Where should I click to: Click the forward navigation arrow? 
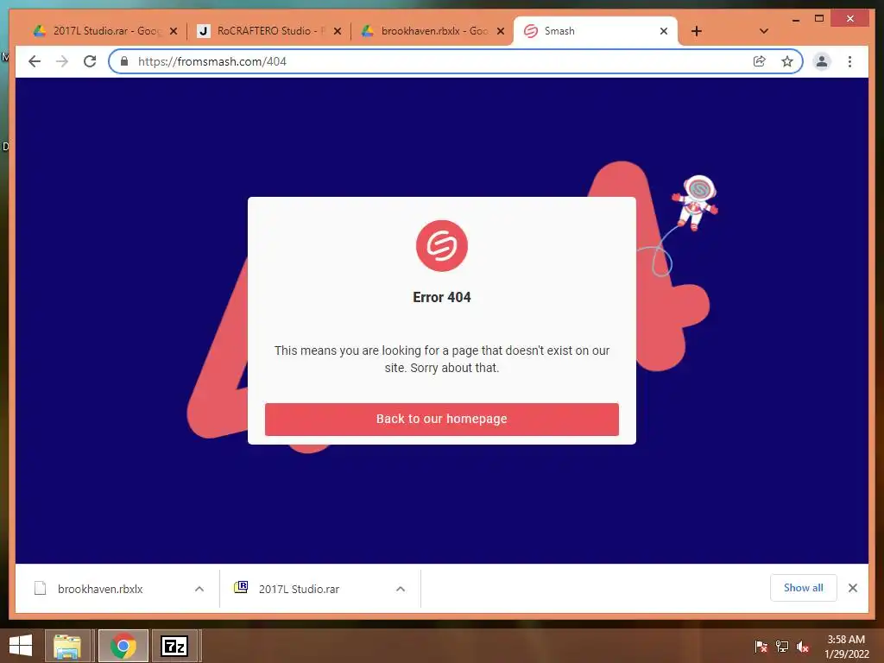62,61
